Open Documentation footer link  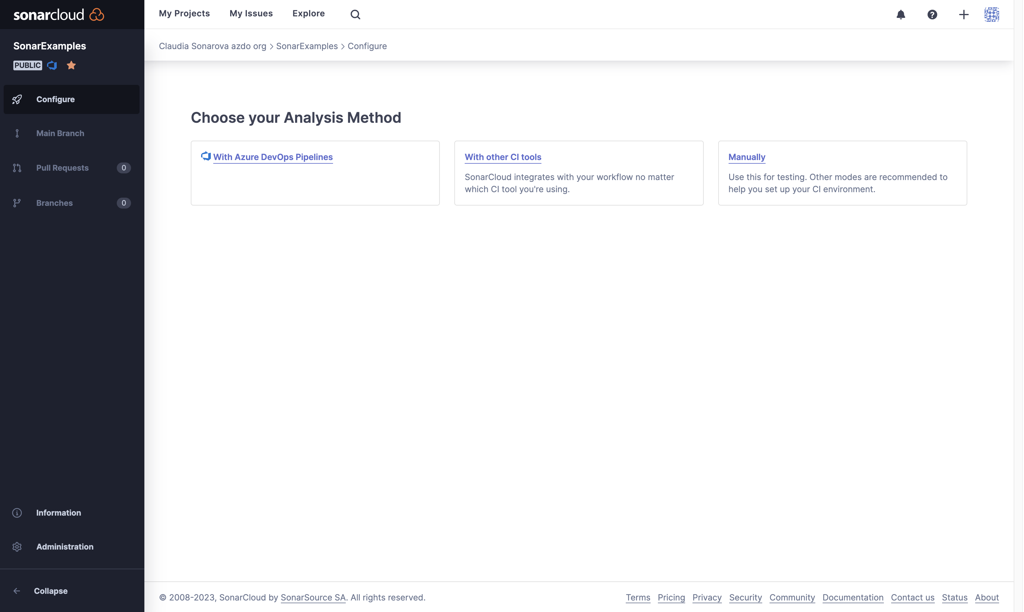coord(853,597)
